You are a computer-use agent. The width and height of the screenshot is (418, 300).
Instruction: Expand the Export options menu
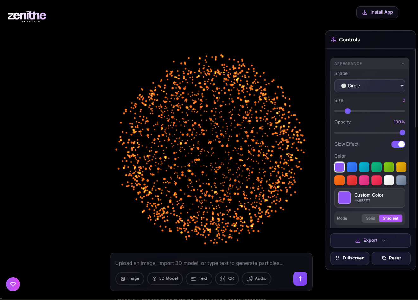pos(370,241)
